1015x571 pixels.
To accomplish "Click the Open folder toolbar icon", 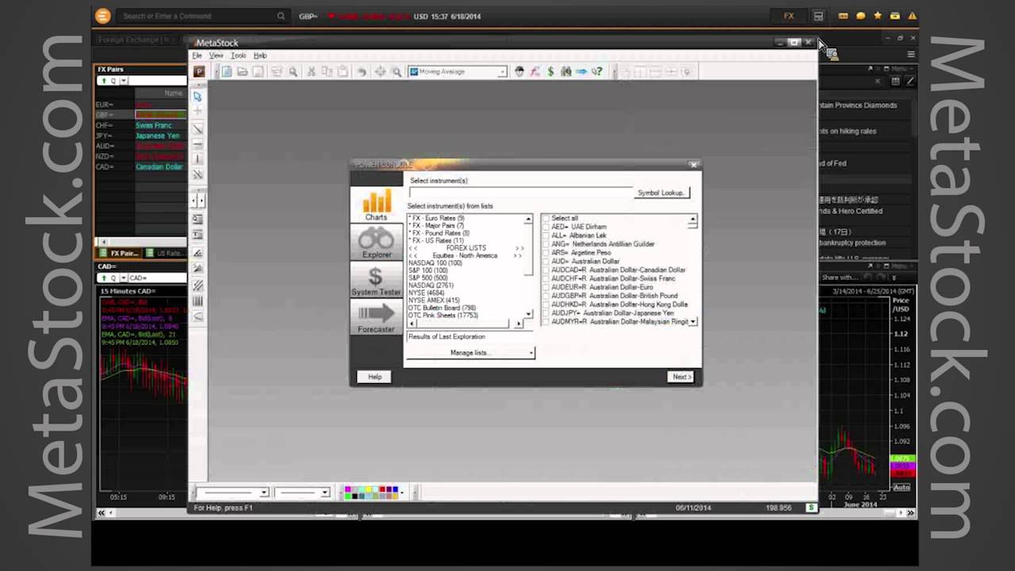I will point(242,71).
